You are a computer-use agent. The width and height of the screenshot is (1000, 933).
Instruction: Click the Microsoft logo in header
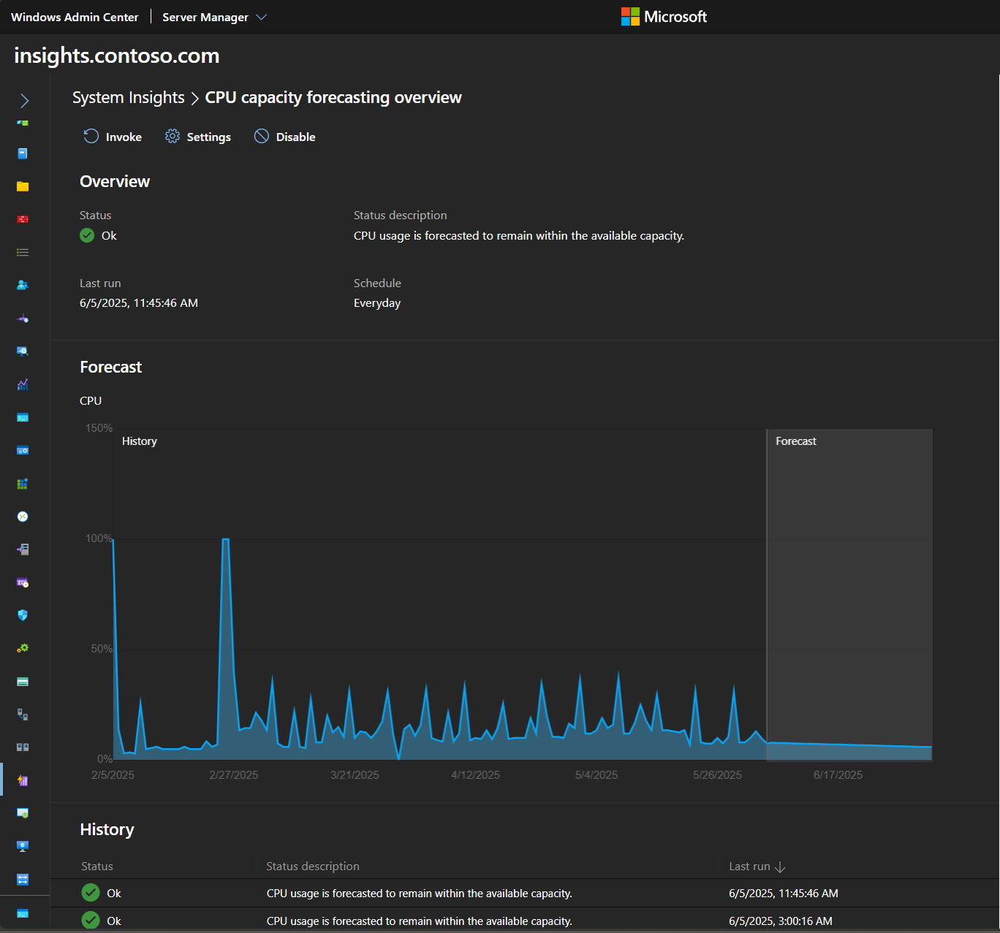664,17
